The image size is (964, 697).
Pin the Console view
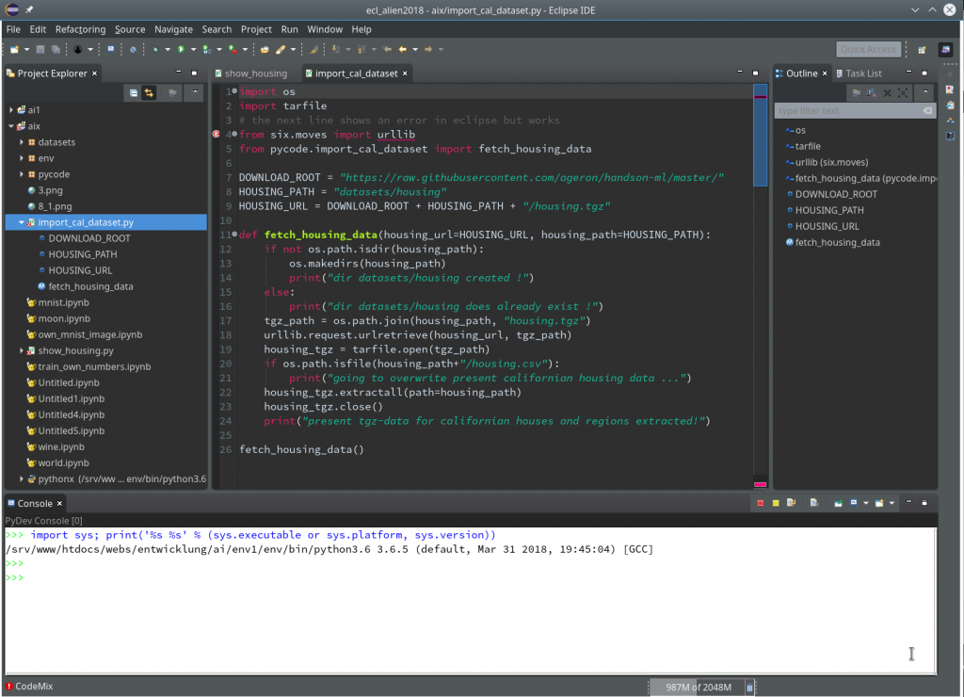pyautogui.click(x=838, y=503)
